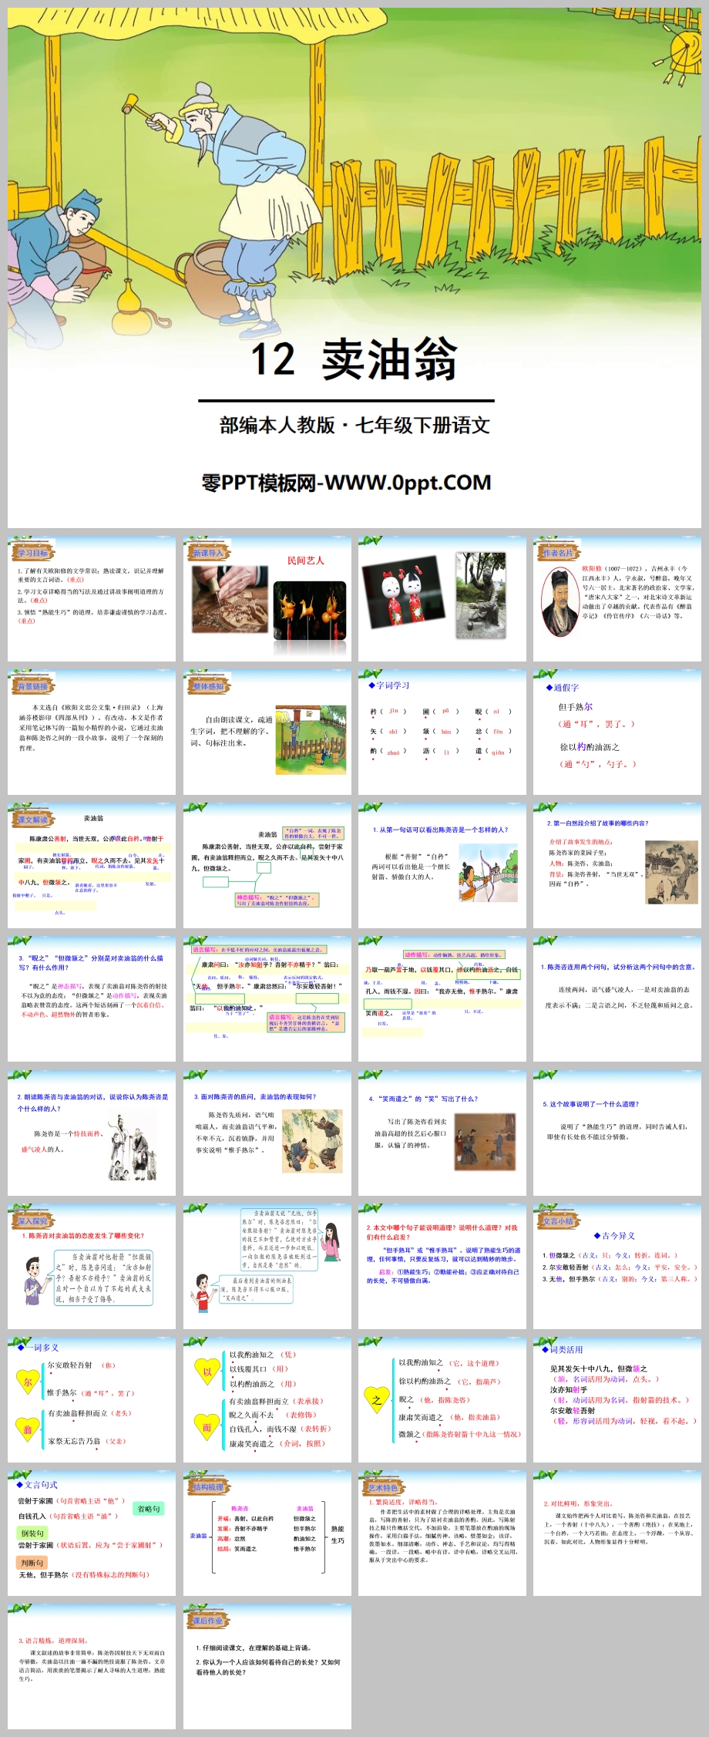Image resolution: width=709 pixels, height=1737 pixels.
Task: Open the 整体感知 slide thumbnail
Action: [267, 732]
